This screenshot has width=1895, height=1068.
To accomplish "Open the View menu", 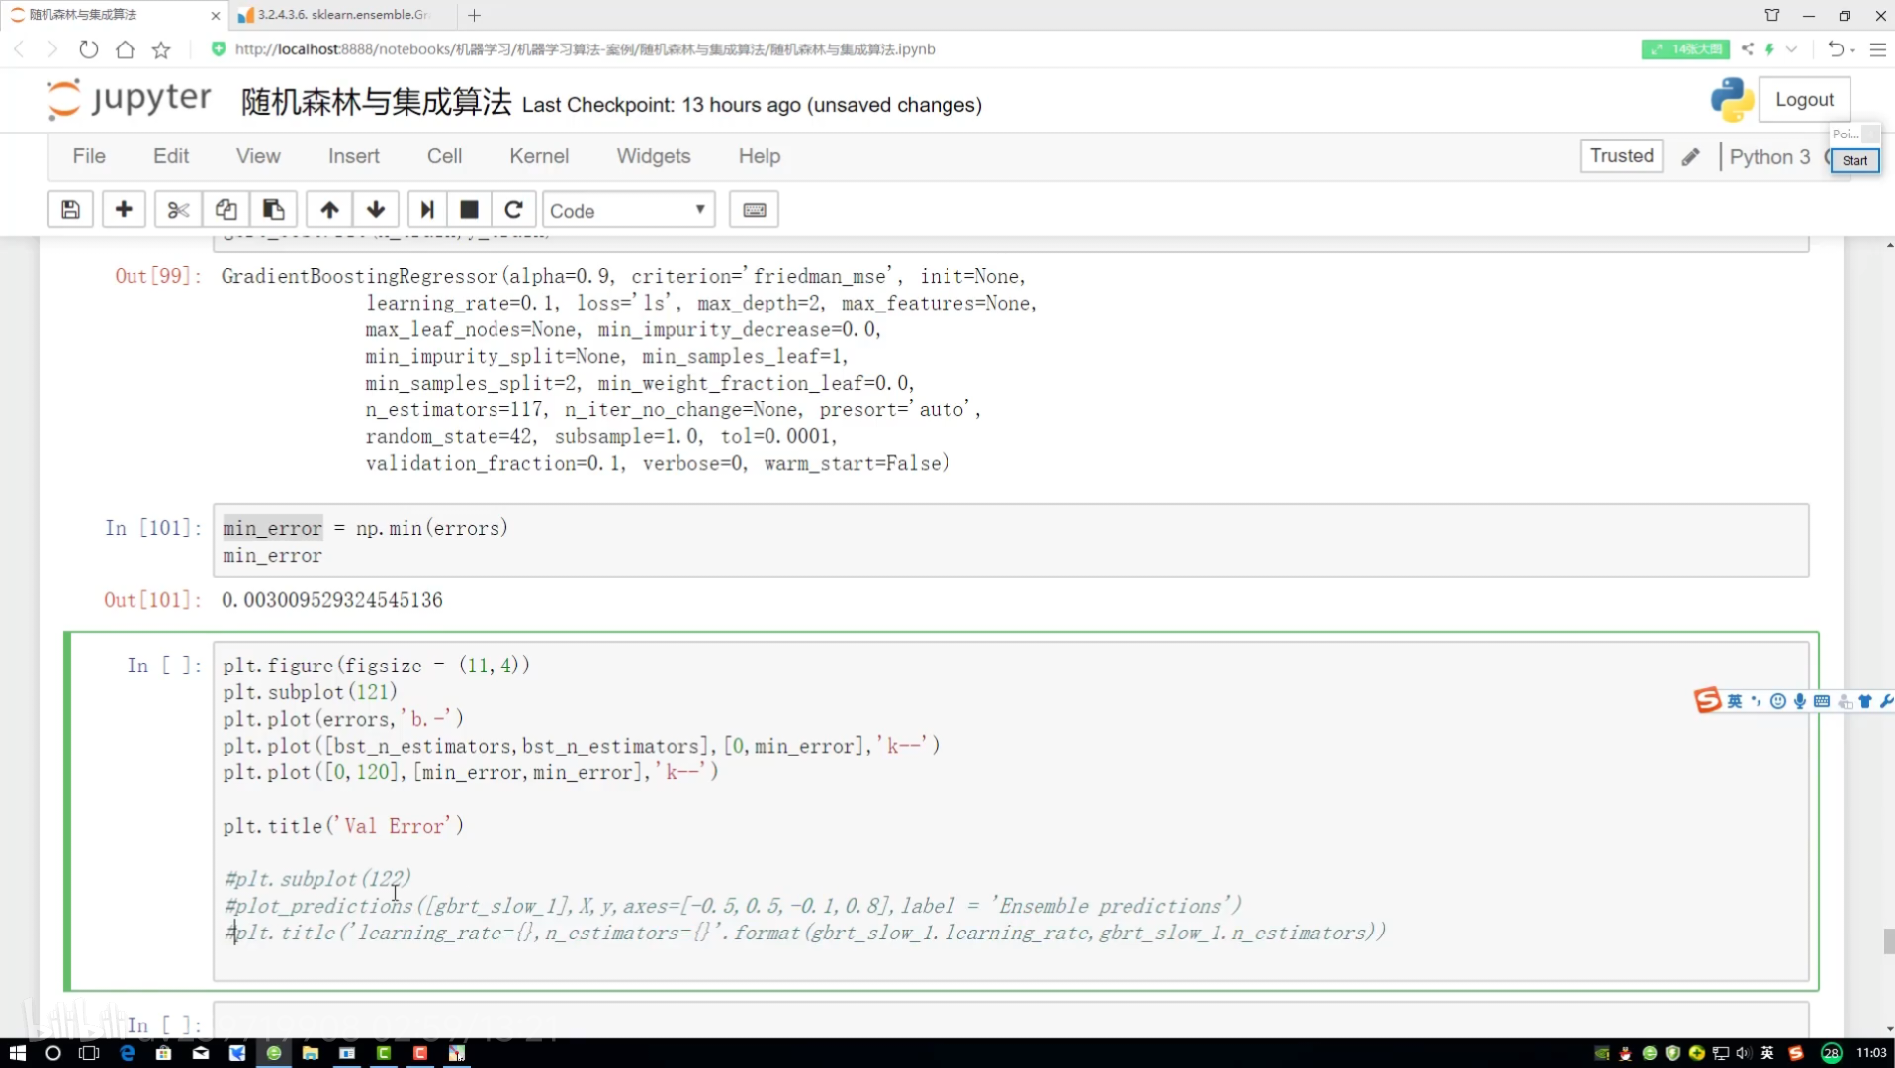I will click(x=258, y=156).
